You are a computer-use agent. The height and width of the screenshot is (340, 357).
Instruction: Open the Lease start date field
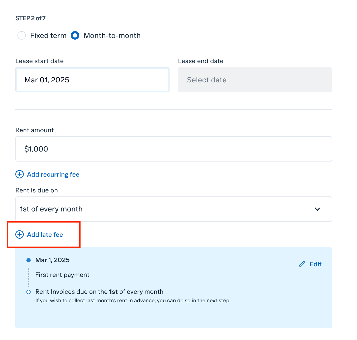(x=92, y=80)
